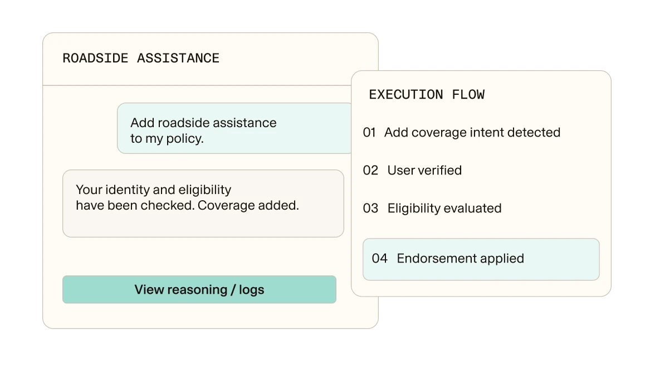Click the word ASSISTANCE in the panel title
Viewport: 655px width, 368px height.
tap(178, 58)
